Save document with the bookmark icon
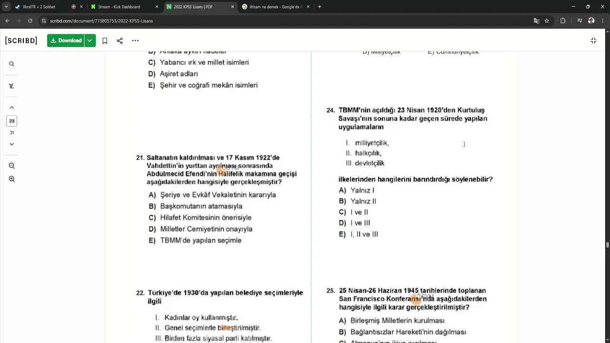The image size is (610, 343). tap(105, 40)
